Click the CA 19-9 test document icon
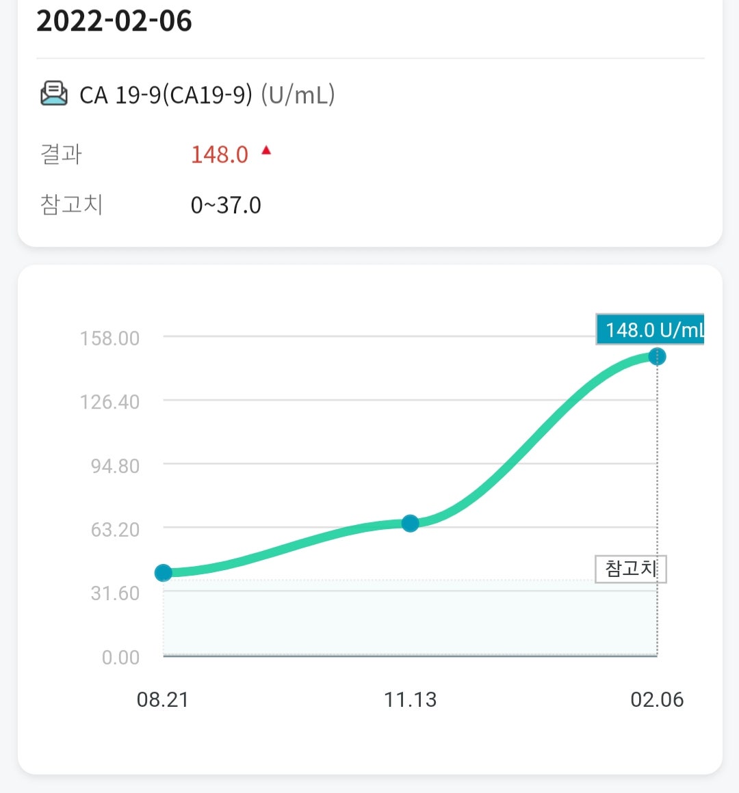 pos(53,94)
